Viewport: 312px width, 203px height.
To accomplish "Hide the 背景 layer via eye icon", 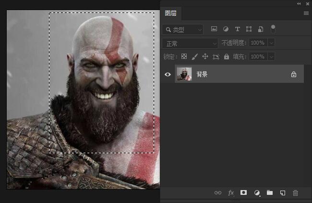I will tap(168, 74).
